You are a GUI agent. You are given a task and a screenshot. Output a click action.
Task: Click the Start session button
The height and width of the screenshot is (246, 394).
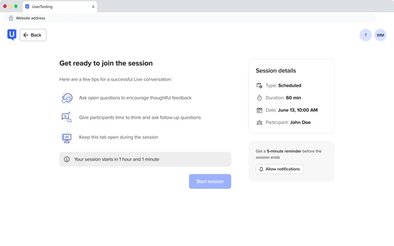[210, 181]
